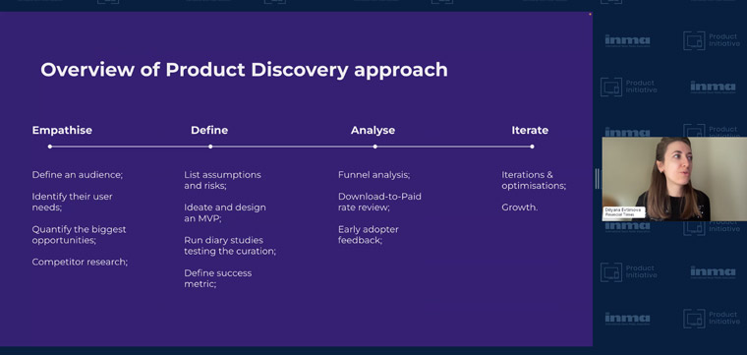Viewport: 747px width, 355px height.
Task: Click 'Iterations & optimisations;' text
Action: (534, 180)
